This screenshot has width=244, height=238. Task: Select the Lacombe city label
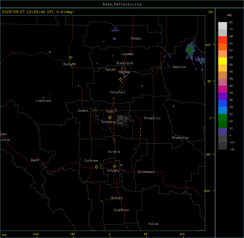click(x=127, y=54)
